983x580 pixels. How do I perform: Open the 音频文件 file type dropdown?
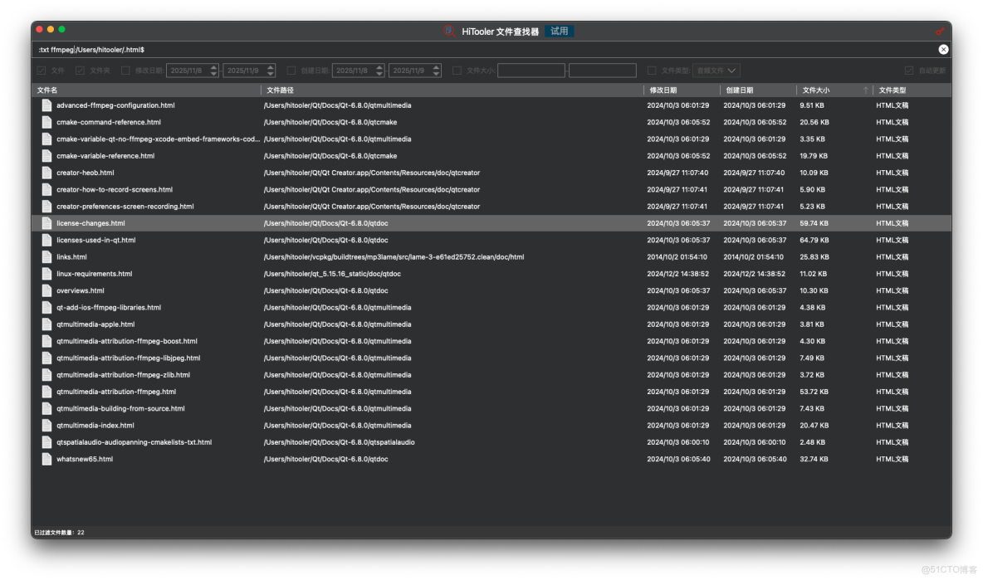716,71
